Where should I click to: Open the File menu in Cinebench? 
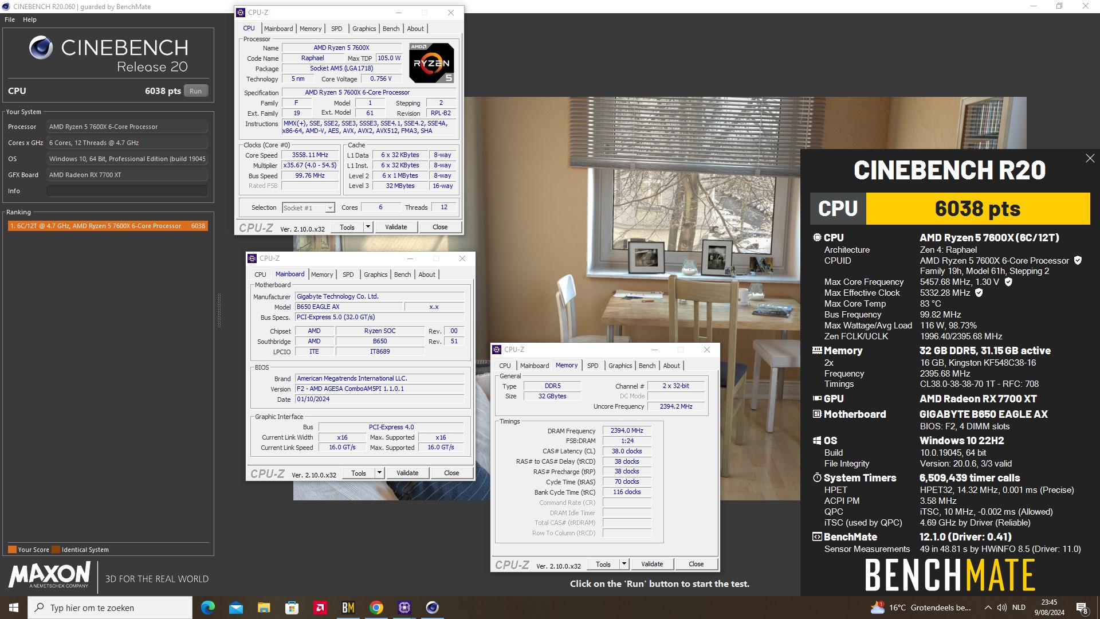coord(10,19)
